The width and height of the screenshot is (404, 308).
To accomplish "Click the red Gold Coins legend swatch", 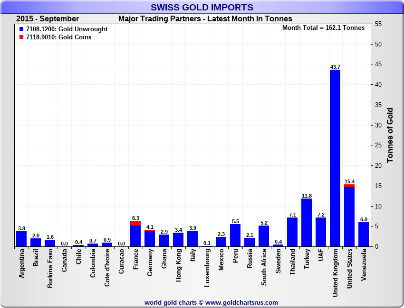I will click(20, 37).
